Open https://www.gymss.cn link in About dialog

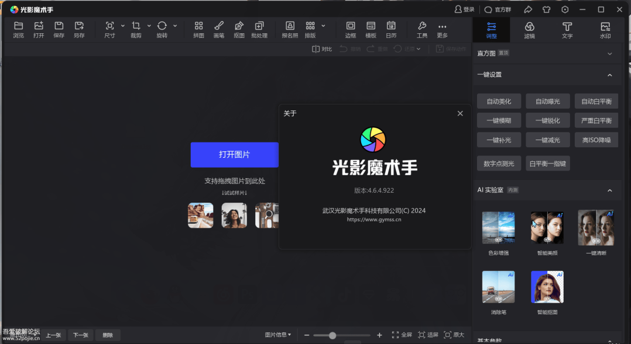point(374,220)
